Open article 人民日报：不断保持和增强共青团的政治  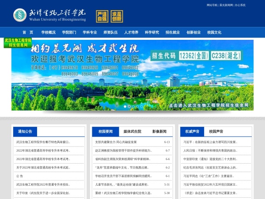point(210,150)
